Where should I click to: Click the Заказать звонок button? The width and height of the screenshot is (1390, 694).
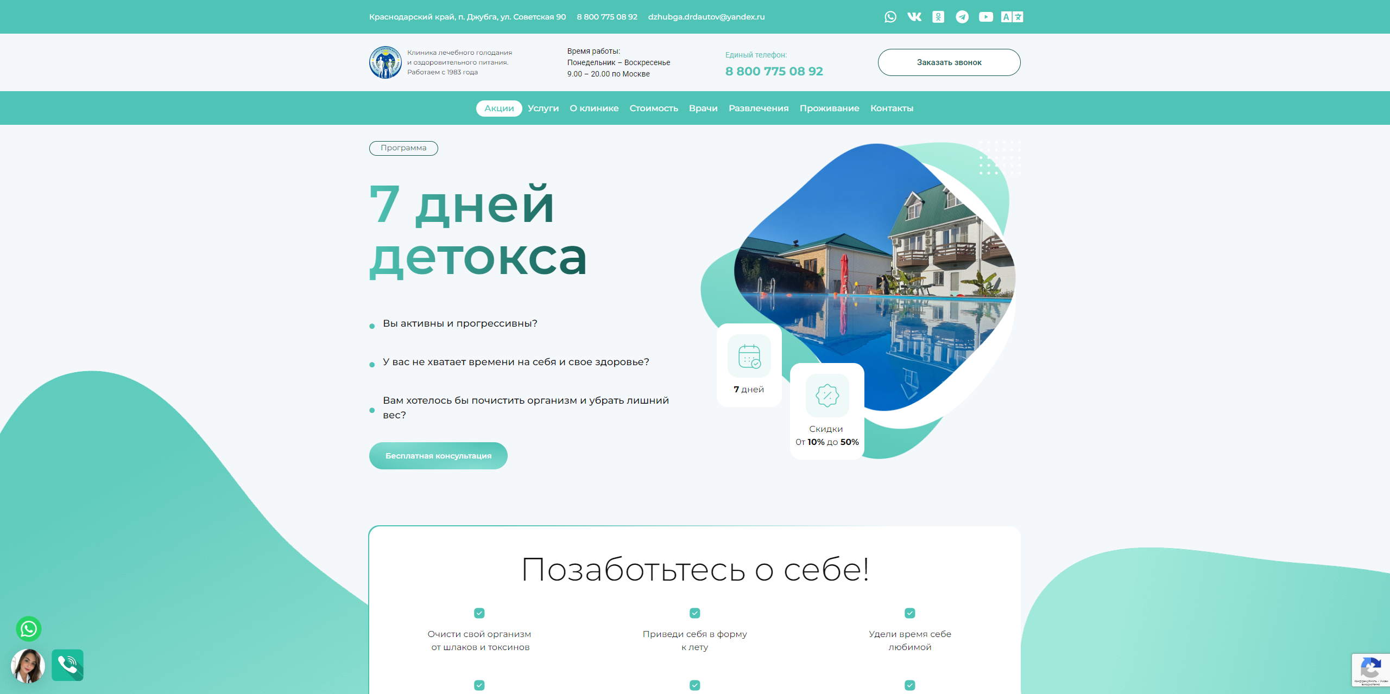(x=949, y=62)
